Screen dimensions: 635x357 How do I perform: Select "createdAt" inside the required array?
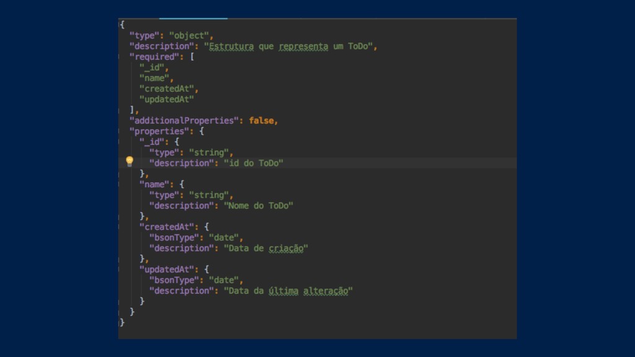pos(167,89)
